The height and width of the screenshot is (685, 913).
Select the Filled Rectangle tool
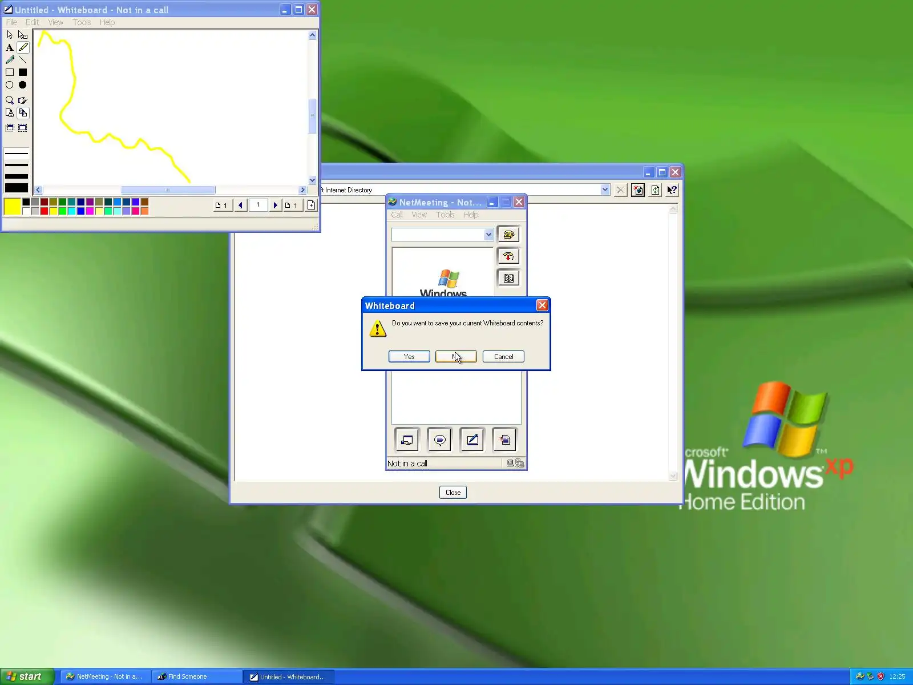point(23,72)
